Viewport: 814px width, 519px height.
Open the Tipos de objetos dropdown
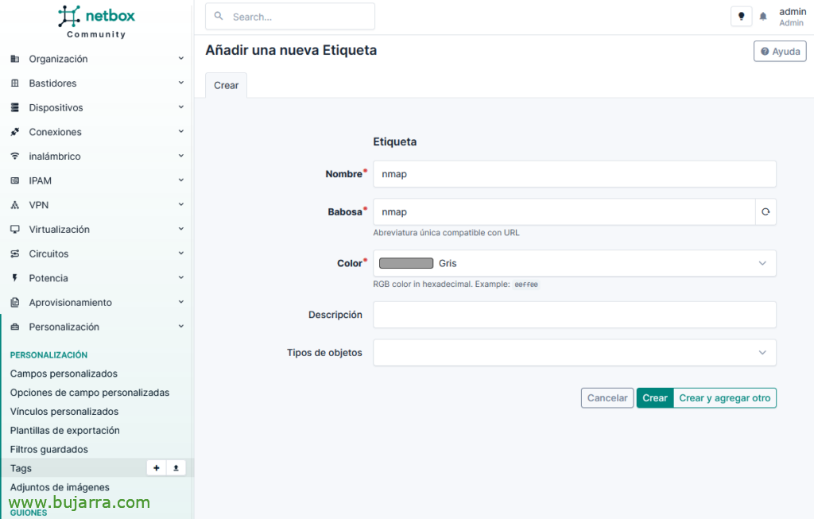574,352
